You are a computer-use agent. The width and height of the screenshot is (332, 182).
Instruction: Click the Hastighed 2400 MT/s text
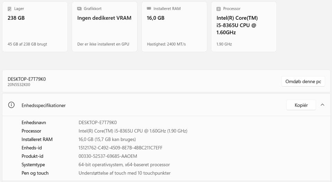pyautogui.click(x=166, y=44)
